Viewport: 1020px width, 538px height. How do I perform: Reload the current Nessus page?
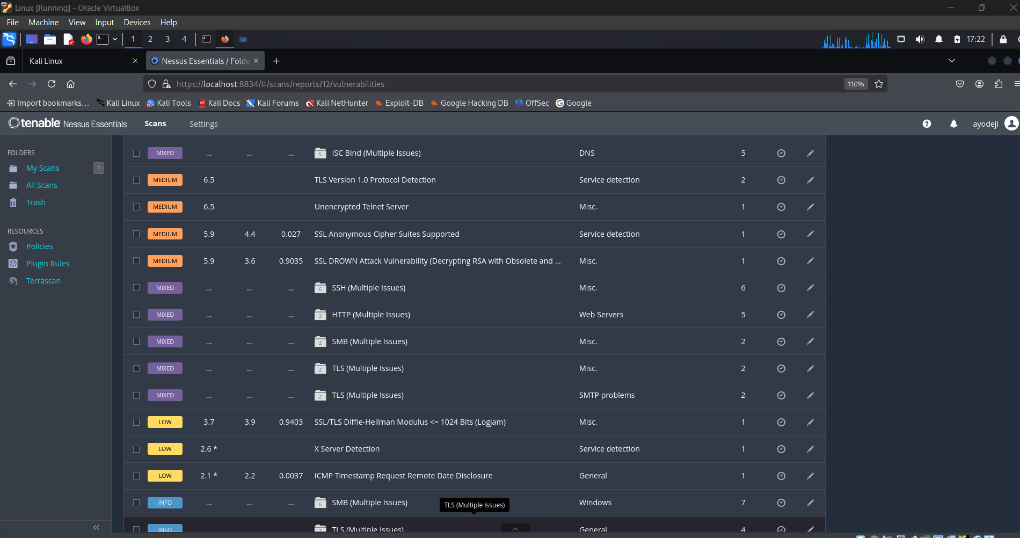(x=52, y=84)
